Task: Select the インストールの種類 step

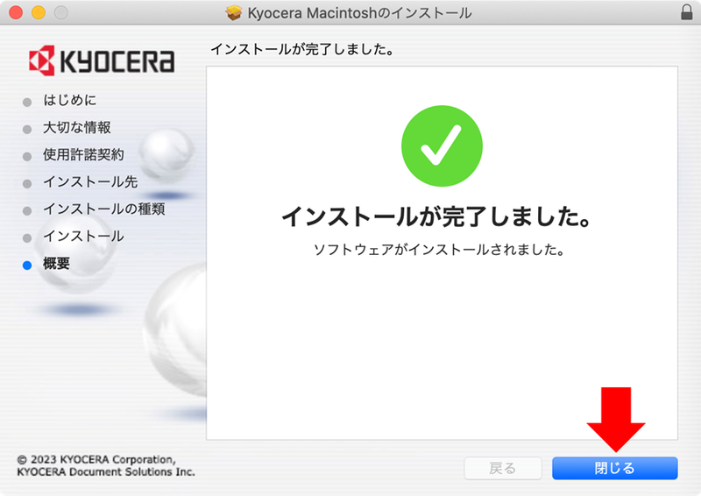Action: pos(104,209)
